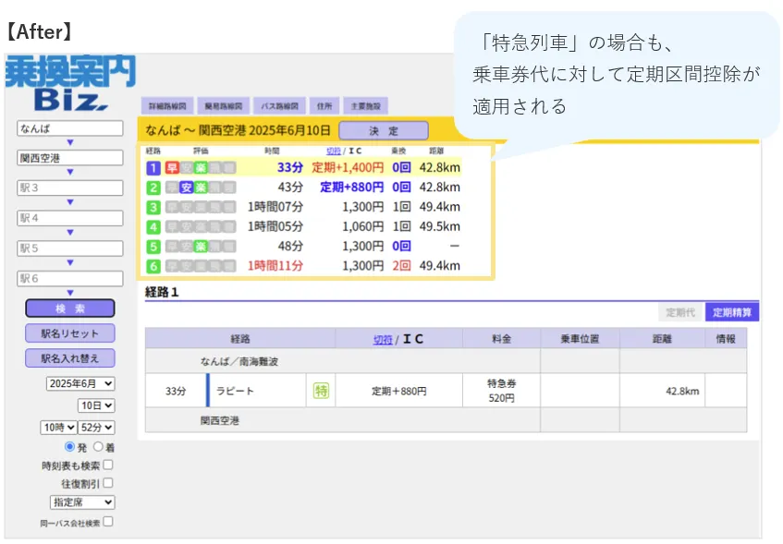Open the 詳細路線図 tab
This screenshot has height=544, width=783.
pos(165,106)
